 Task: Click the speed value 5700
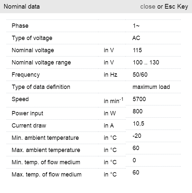(139, 99)
